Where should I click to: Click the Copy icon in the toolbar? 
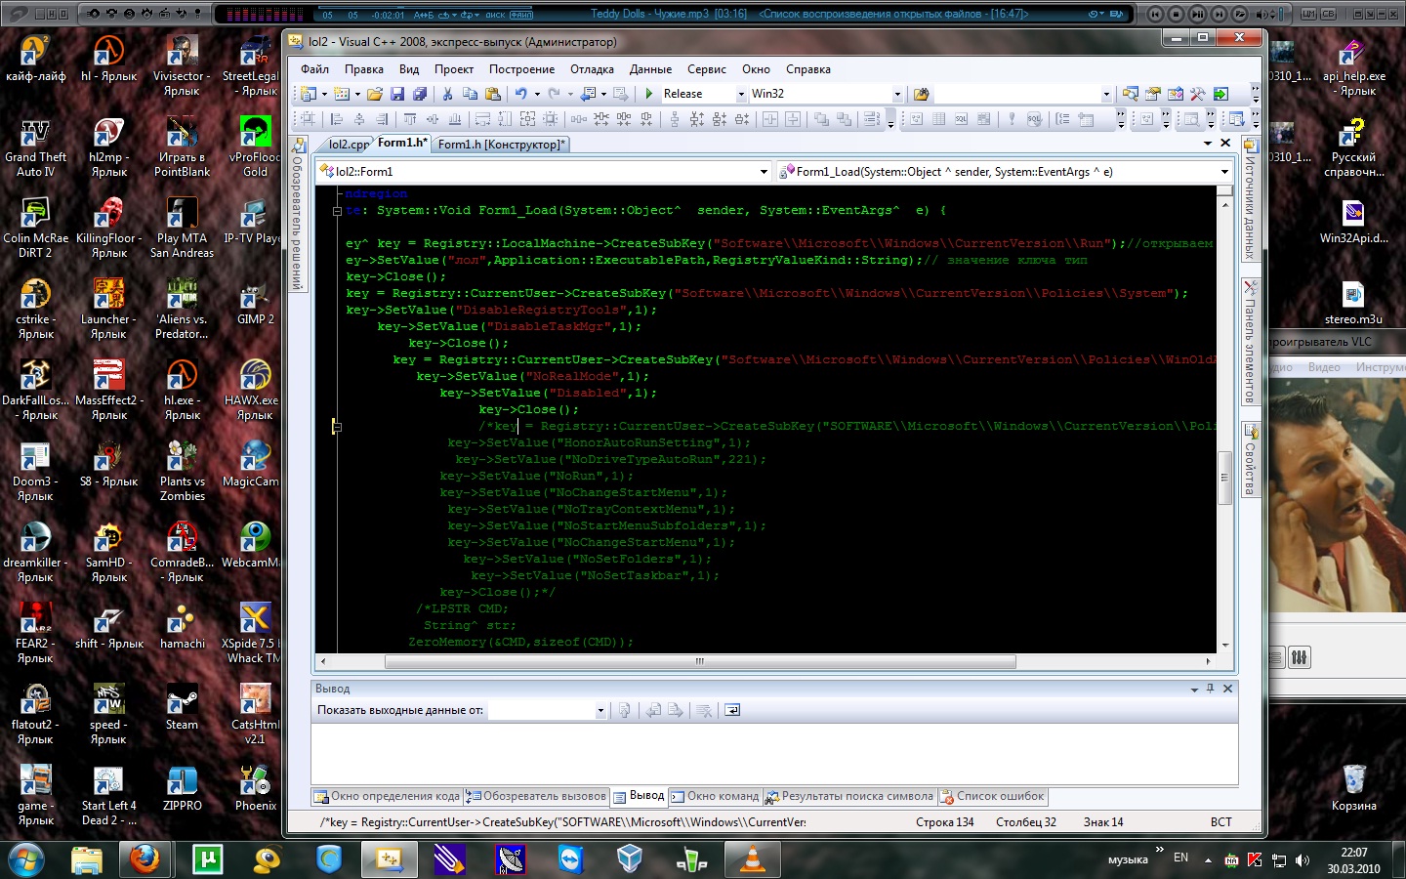pos(470,94)
